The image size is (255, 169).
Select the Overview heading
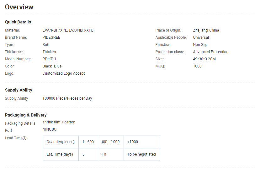point(19,7)
